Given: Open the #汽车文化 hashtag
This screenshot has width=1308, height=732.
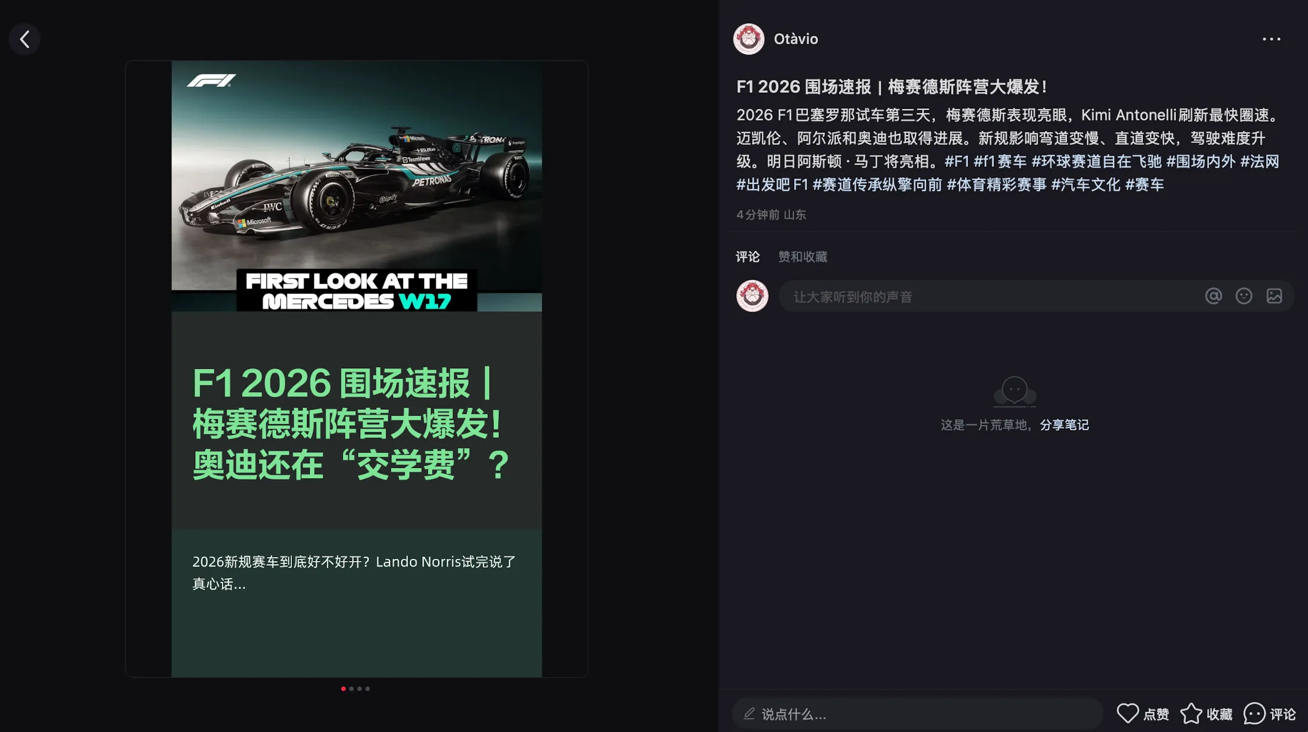Looking at the screenshot, I should 1085,185.
